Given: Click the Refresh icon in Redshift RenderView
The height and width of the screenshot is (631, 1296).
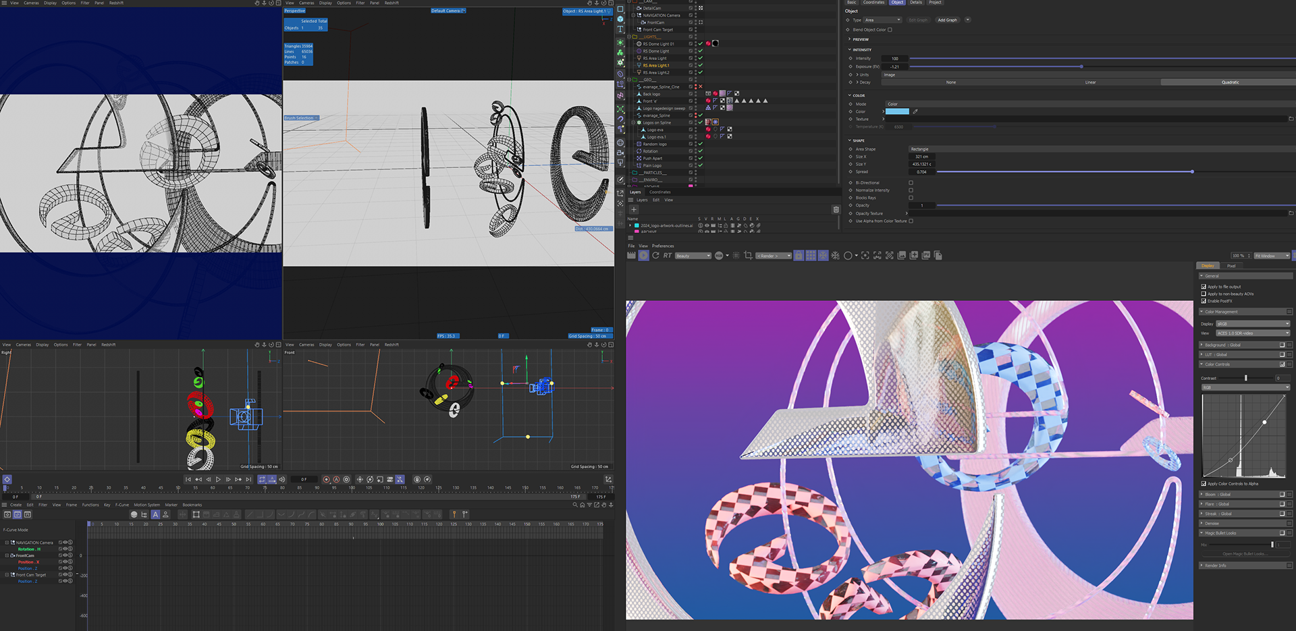Looking at the screenshot, I should (655, 255).
